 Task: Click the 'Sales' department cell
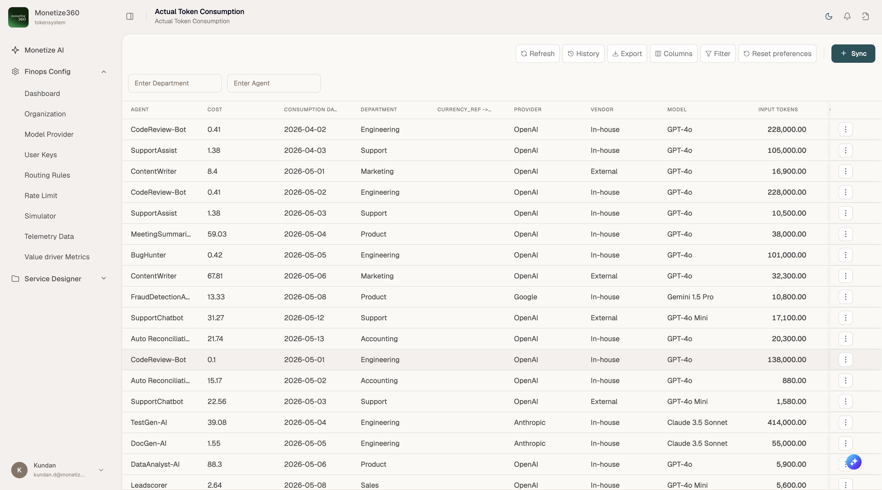coord(370,485)
